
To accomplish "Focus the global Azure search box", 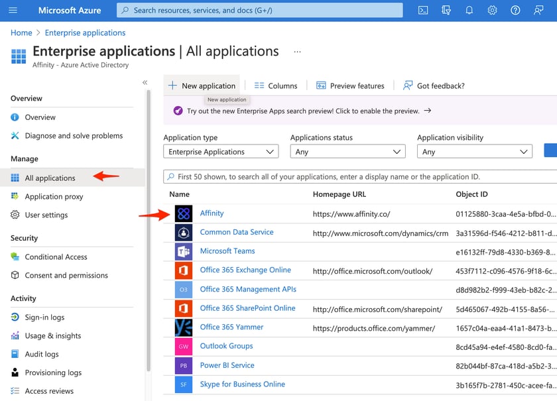I will click(260, 11).
